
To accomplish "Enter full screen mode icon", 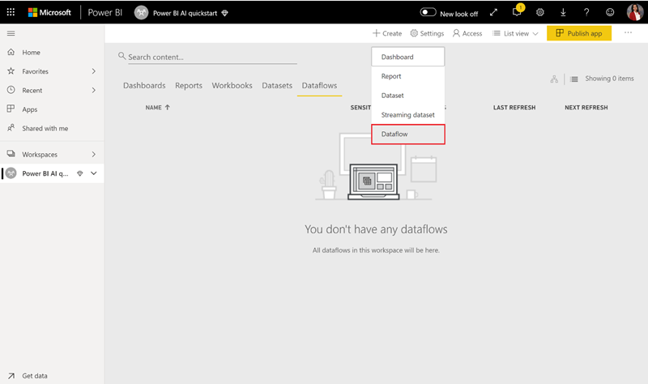I will click(493, 12).
